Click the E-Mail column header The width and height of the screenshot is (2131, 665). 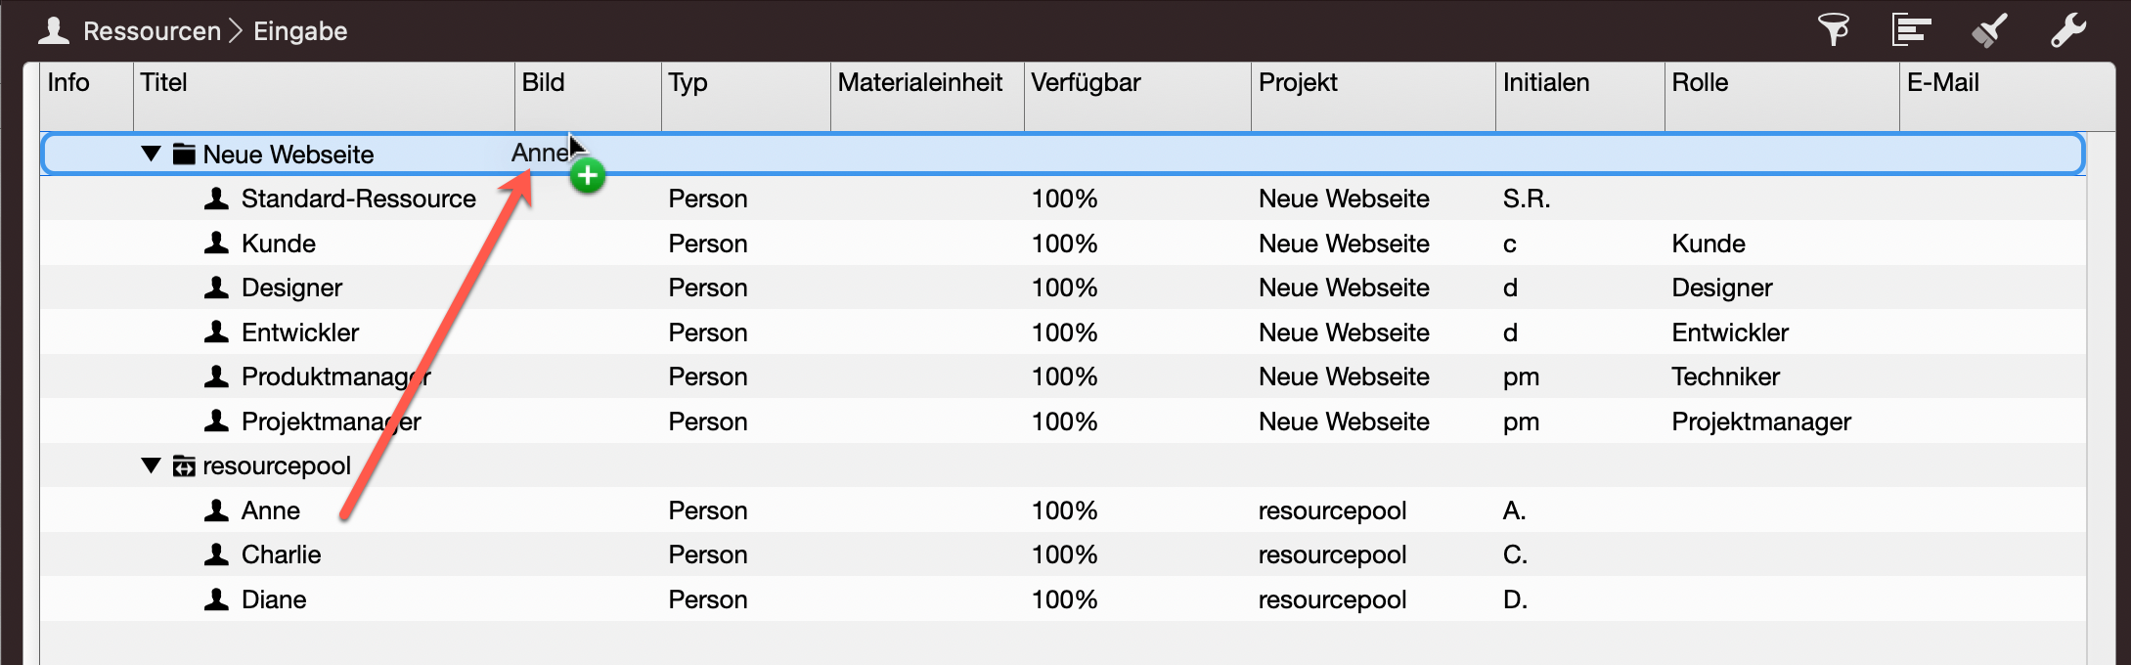(1941, 83)
